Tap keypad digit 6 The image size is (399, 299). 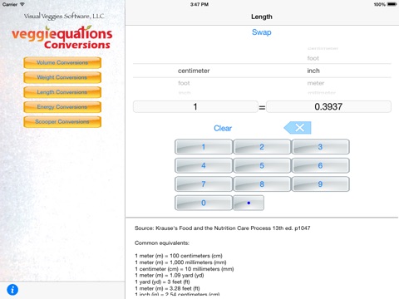coord(320,165)
